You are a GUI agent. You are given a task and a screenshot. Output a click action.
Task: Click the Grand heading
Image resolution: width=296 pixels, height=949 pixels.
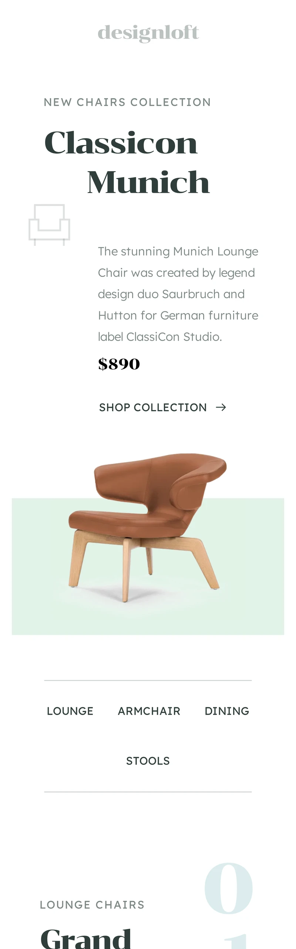(x=86, y=939)
